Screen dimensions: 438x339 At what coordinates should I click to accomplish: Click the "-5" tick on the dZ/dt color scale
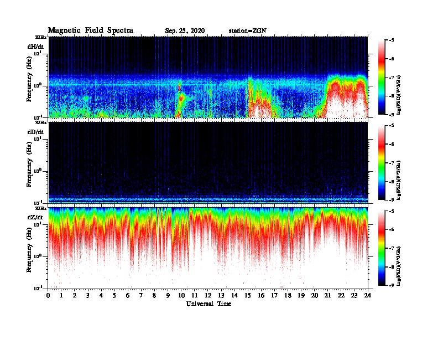click(392, 211)
